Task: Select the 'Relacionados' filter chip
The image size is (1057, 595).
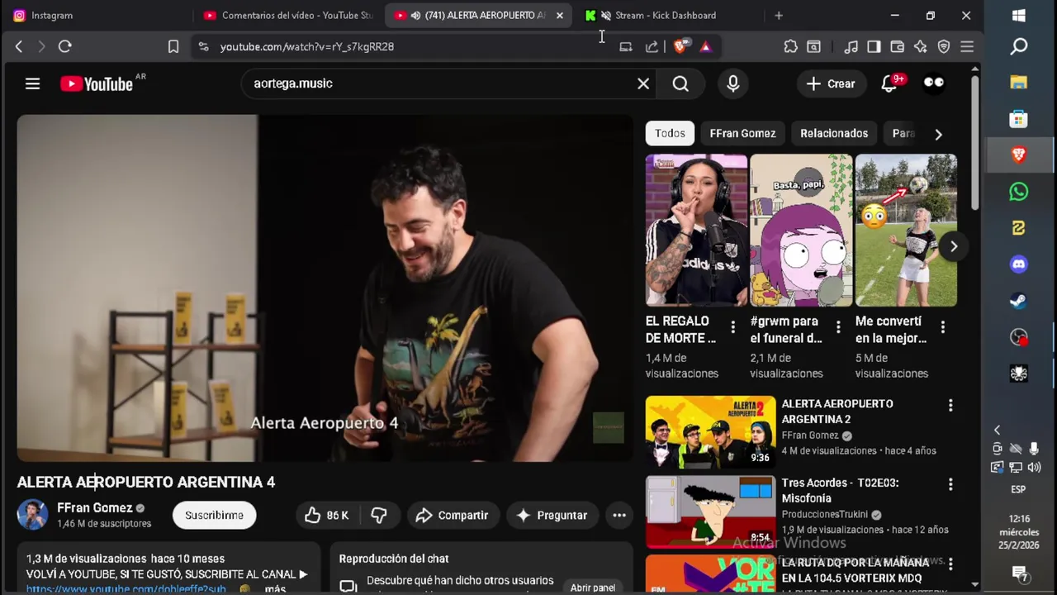Action: pos(834,133)
